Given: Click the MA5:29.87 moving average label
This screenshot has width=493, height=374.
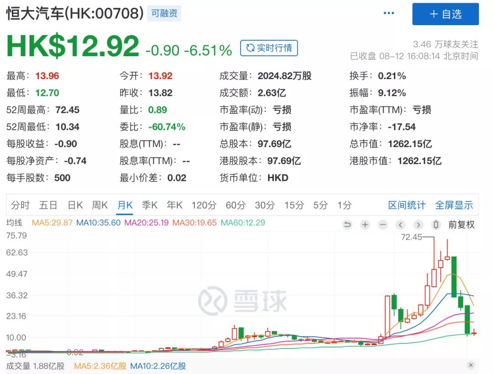Looking at the screenshot, I should 52,223.
